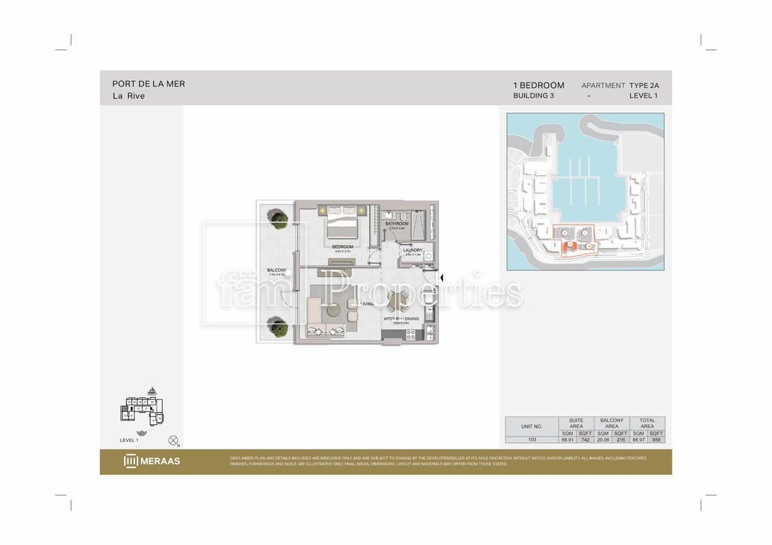The image size is (772, 545).
Task: Click unit number 103 in the table
Action: click(531, 439)
